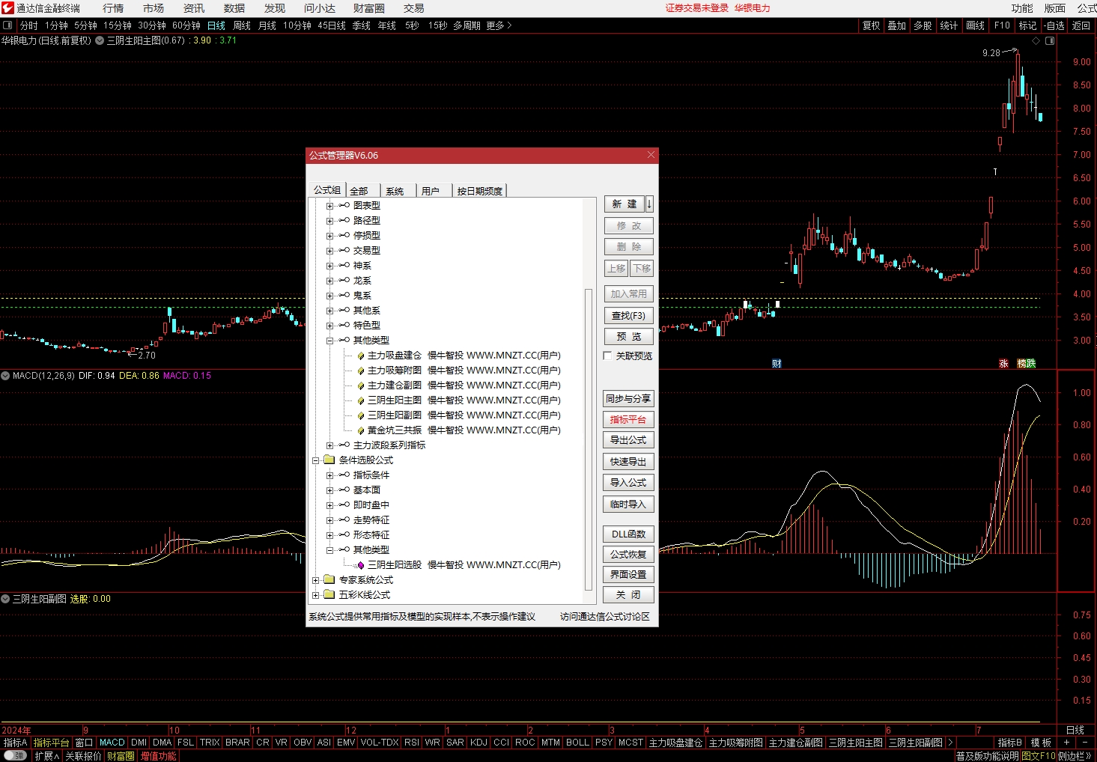The height and width of the screenshot is (762, 1097).
Task: Expand the 路径型 tree node
Action: tap(329, 221)
